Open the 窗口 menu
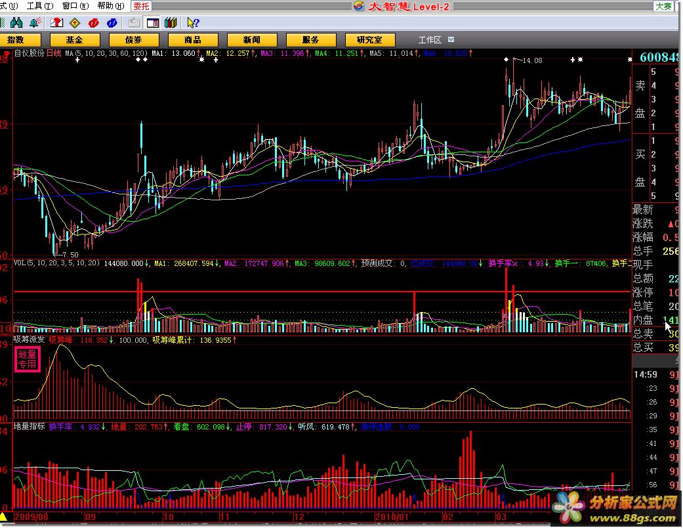Viewport: 683px width, 528px height. 74,6
